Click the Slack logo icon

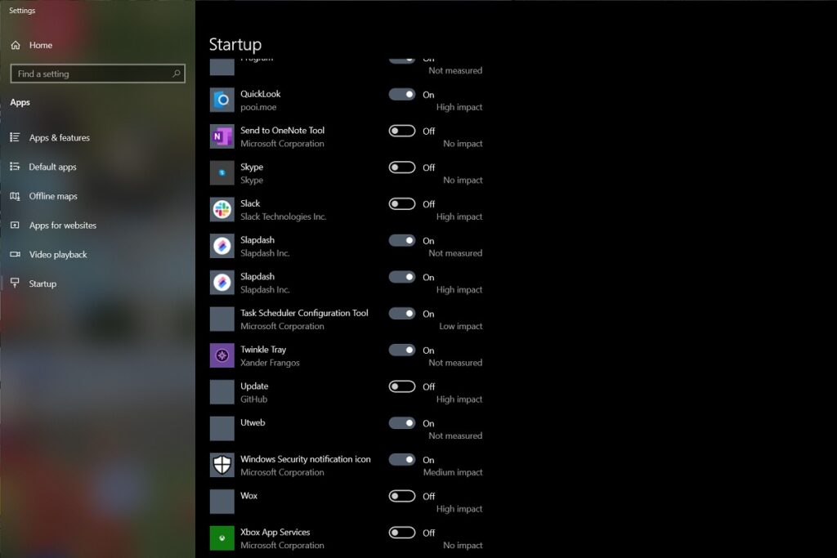(x=222, y=210)
